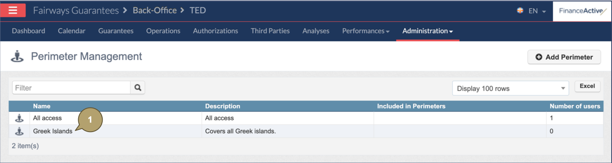Click the Back-Office breadcrumb link
612x163 pixels.
155,11
